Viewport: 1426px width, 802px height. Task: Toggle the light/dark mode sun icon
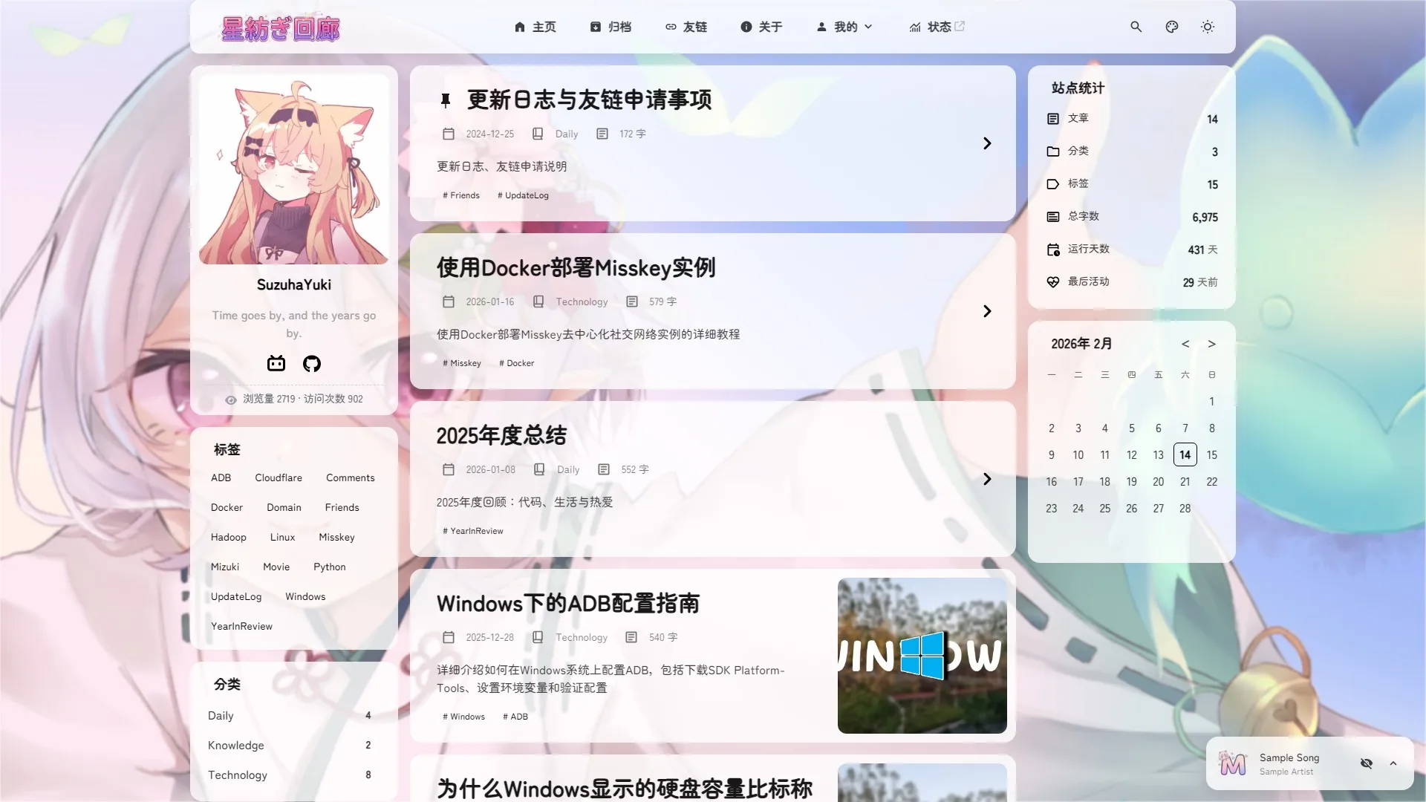pyautogui.click(x=1208, y=27)
